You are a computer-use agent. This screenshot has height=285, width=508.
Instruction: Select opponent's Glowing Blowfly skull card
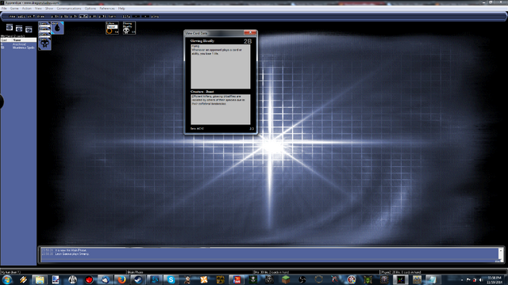click(129, 28)
